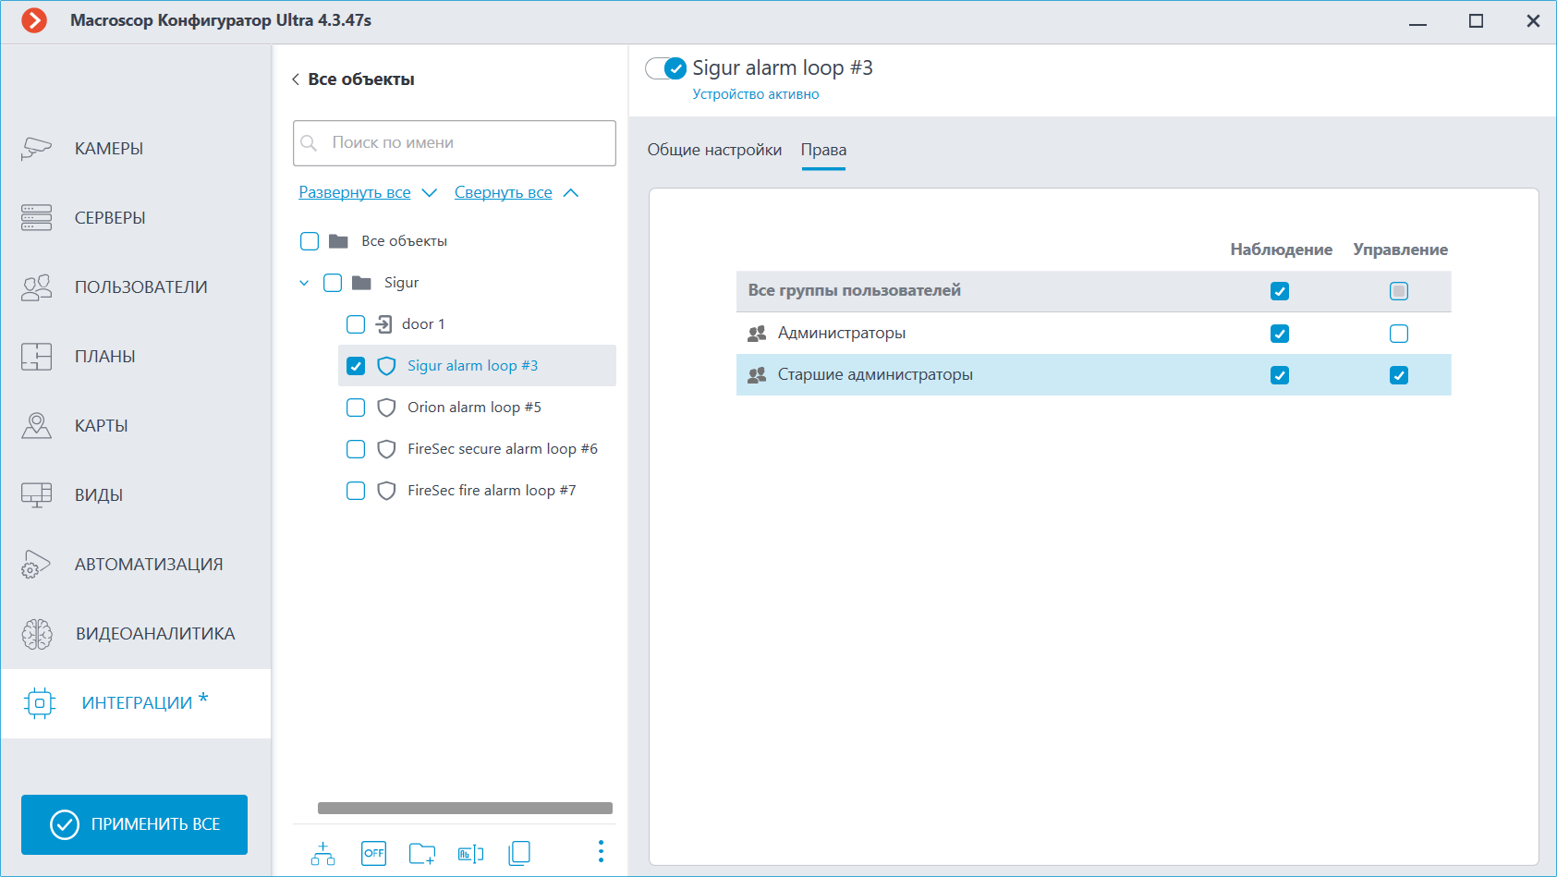Click the chip icon for ИНТЕГРАЦИИ
This screenshot has height=877, width=1557.
(40, 703)
